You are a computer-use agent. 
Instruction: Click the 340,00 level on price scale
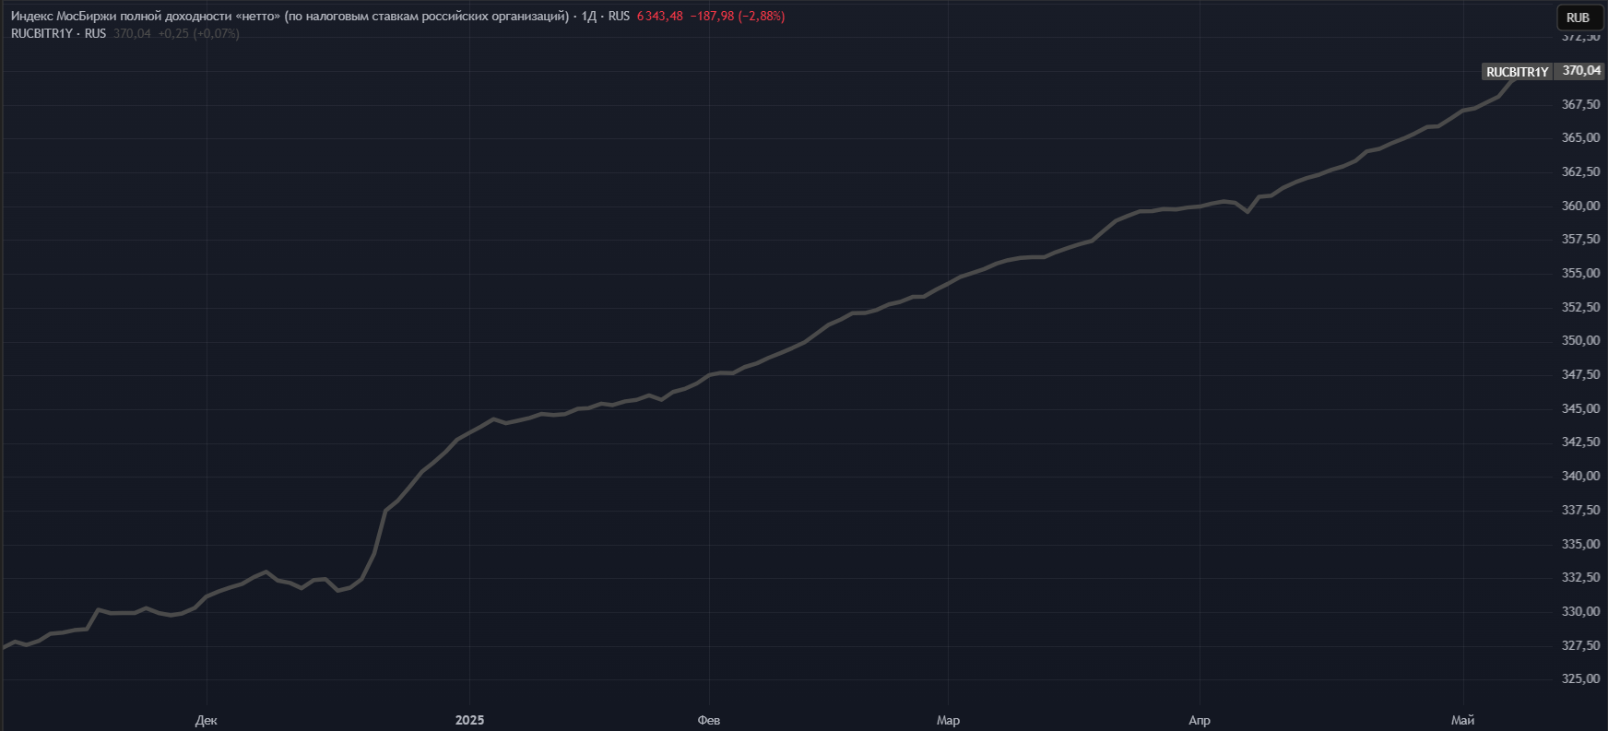point(1580,476)
